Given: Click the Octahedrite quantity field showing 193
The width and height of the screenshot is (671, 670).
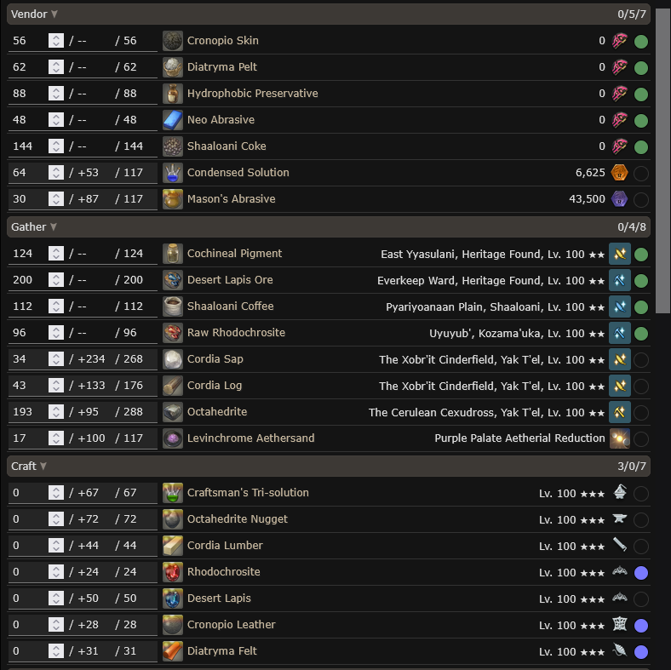Looking at the screenshot, I should (28, 412).
